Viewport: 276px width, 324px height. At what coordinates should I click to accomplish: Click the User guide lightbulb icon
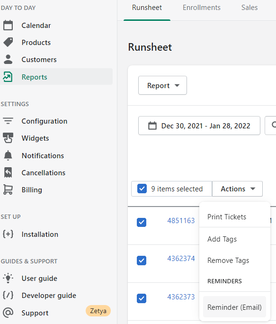coord(8,278)
